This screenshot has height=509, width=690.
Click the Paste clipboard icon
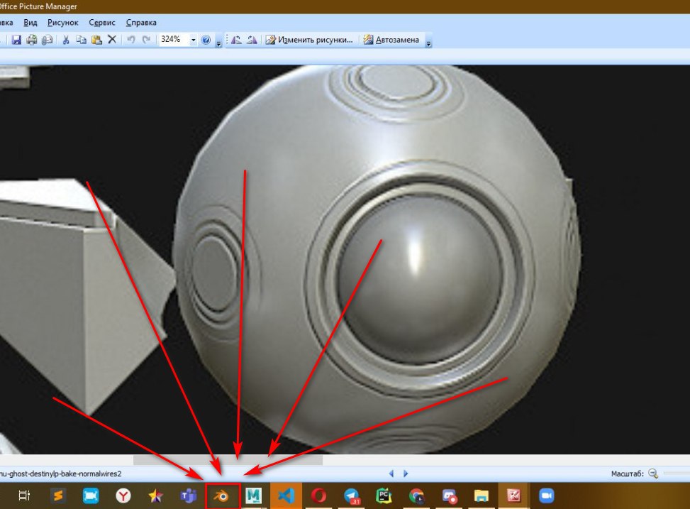[x=96, y=40]
